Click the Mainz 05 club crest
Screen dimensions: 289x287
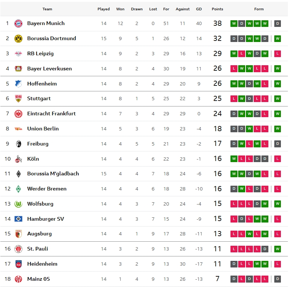pyautogui.click(x=18, y=279)
